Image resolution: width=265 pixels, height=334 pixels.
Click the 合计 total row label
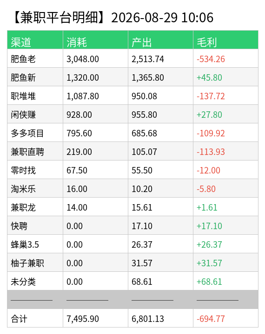[x=19, y=319]
